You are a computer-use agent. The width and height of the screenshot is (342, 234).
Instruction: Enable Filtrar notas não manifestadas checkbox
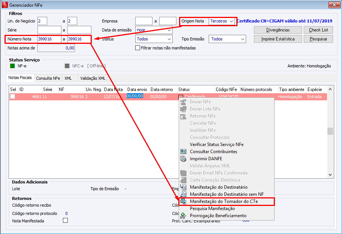137,48
